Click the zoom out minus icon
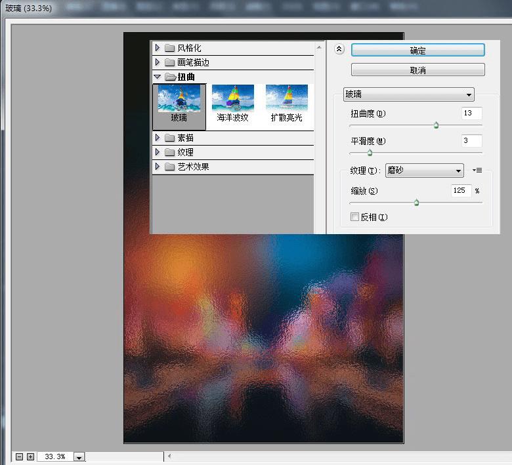 [19, 456]
